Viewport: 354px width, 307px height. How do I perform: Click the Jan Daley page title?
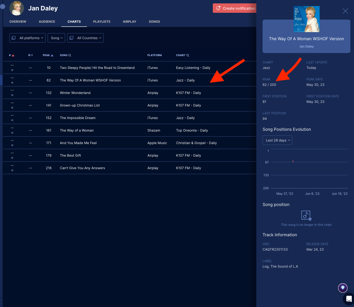coord(43,8)
